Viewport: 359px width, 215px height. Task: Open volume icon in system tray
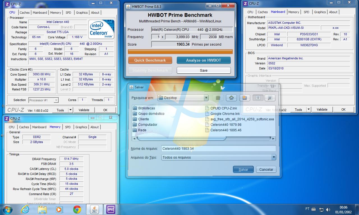tap(328, 210)
